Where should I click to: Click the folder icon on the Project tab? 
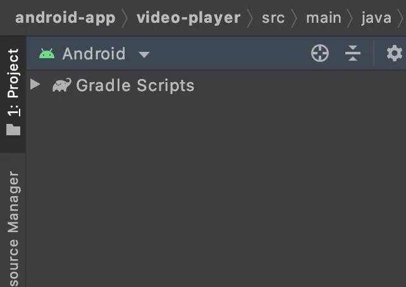[13, 130]
